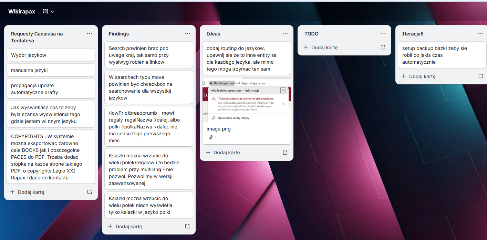Open the three-dots menu of Findings list
Viewport: 487px width, 240px height.
[x=187, y=33]
